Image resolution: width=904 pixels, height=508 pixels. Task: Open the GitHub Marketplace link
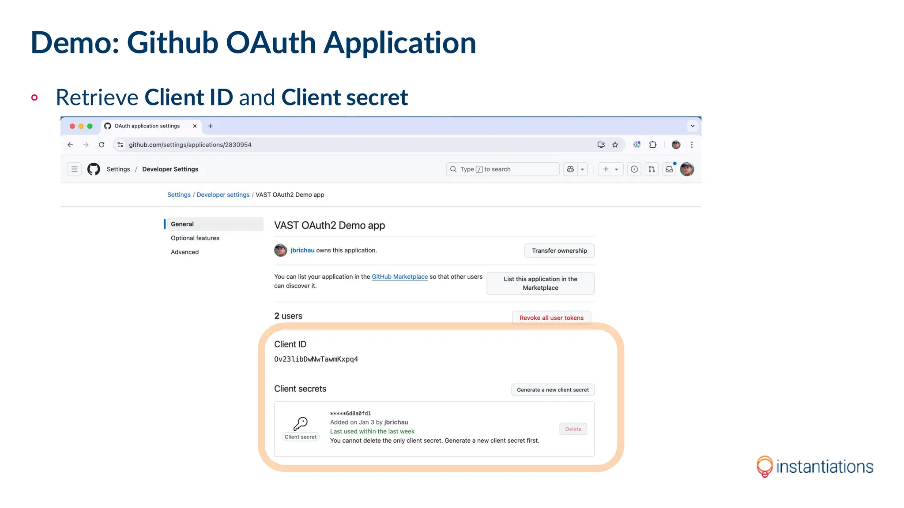click(399, 277)
